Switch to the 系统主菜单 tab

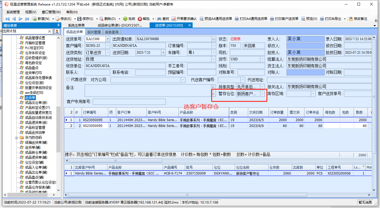pos(76,25)
